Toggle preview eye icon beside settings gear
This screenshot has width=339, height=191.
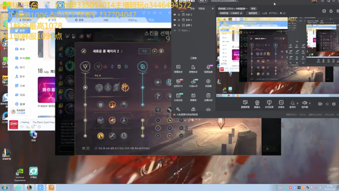(327, 104)
